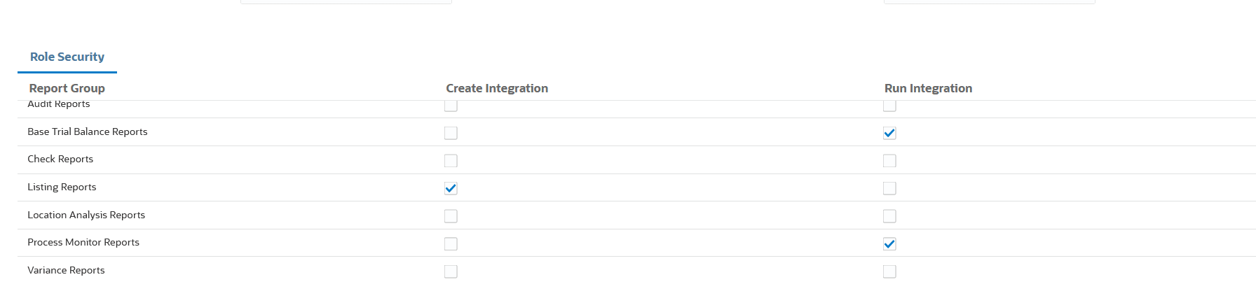Check Create Integration for Audit Reports
1256x298 pixels.
pyautogui.click(x=451, y=106)
